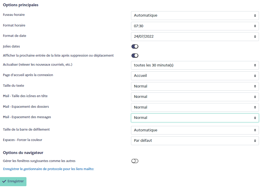Open Page d'accueil après la connexion dropdown

coord(195,76)
